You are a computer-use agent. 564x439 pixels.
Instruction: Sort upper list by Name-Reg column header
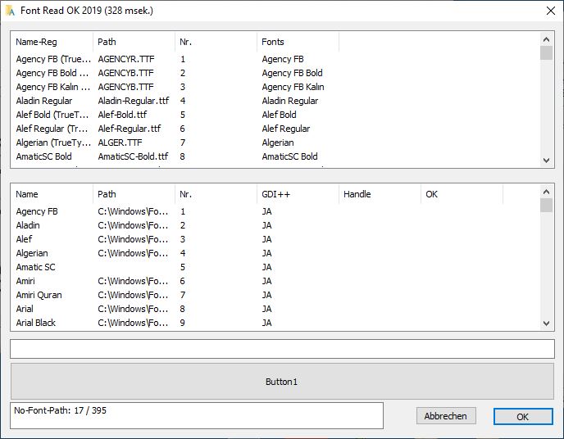point(52,42)
